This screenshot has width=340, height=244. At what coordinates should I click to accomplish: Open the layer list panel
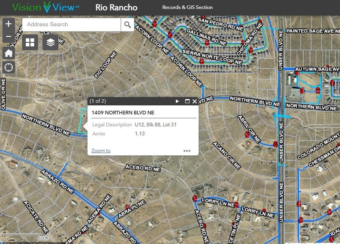(50, 43)
